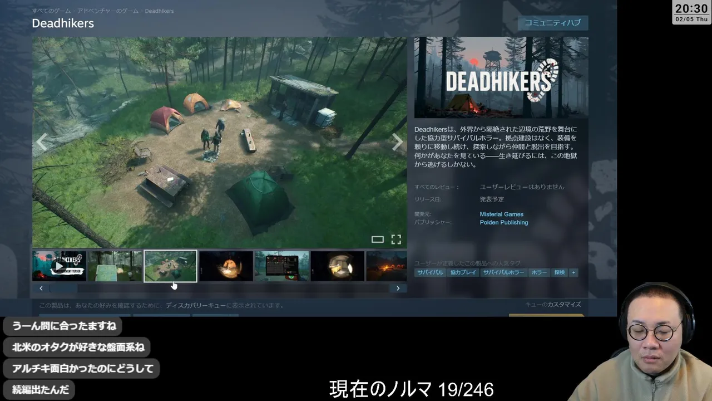Click the サバイバルホラー tag

503,272
